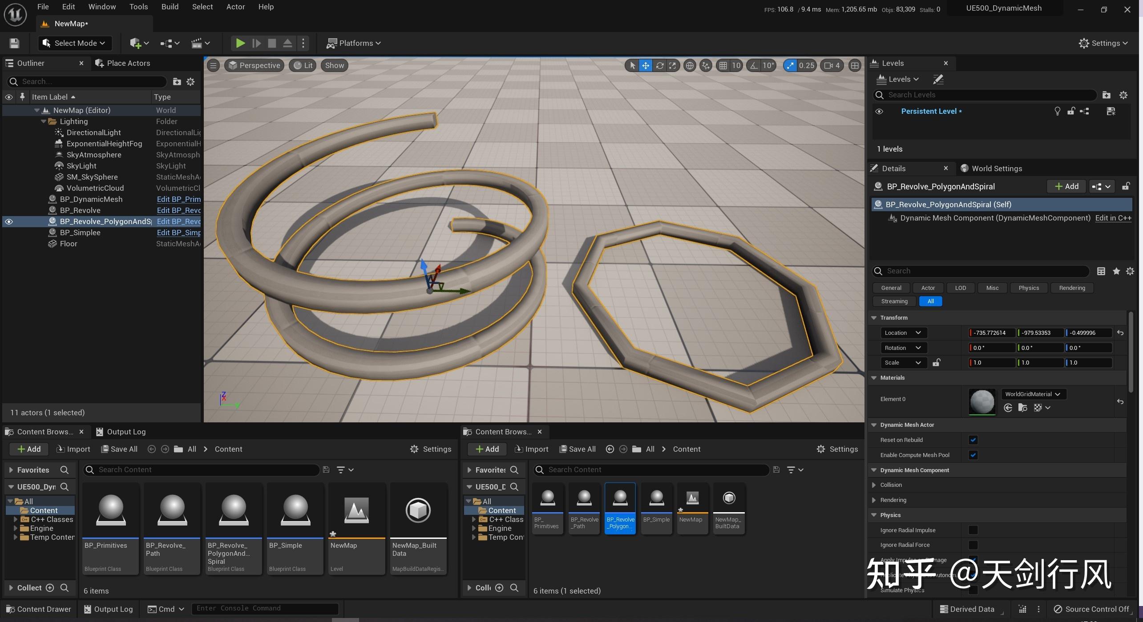Select the scale transform gizmo tool
Image resolution: width=1143 pixels, height=622 pixels.
(x=673, y=65)
